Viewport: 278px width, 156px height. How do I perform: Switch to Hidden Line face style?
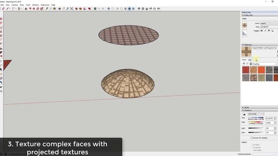[122, 9]
